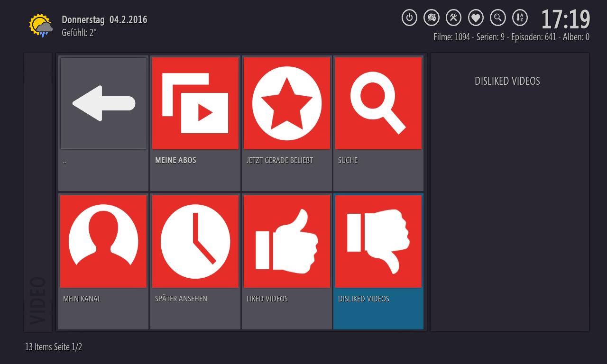607x364 pixels.
Task: Click the 17:19 clock display
Action: [565, 19]
